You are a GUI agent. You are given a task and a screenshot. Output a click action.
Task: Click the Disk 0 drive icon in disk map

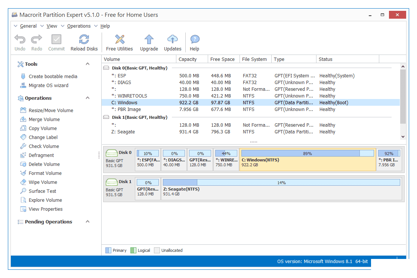(x=112, y=153)
